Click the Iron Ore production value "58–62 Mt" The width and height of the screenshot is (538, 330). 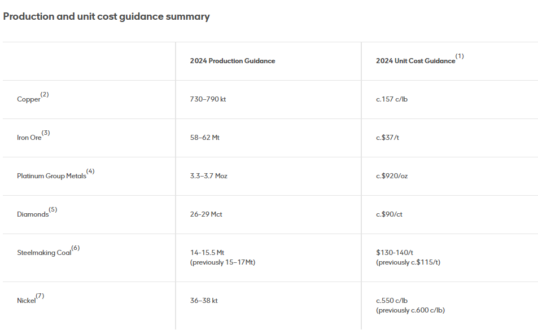coord(205,138)
